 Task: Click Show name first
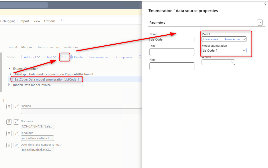(x=98, y=57)
